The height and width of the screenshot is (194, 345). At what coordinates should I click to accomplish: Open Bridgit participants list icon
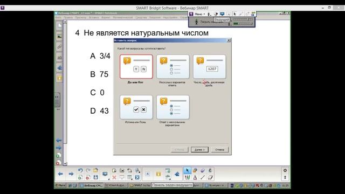point(253,14)
